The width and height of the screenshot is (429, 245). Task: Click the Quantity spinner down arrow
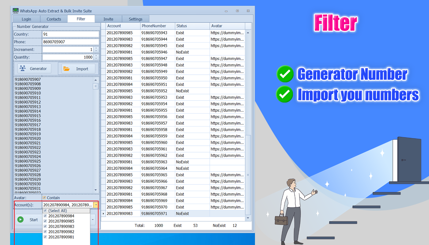click(x=96, y=58)
